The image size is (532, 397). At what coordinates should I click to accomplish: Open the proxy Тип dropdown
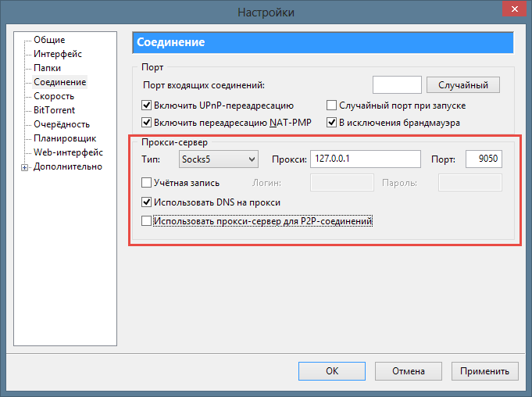click(218, 159)
